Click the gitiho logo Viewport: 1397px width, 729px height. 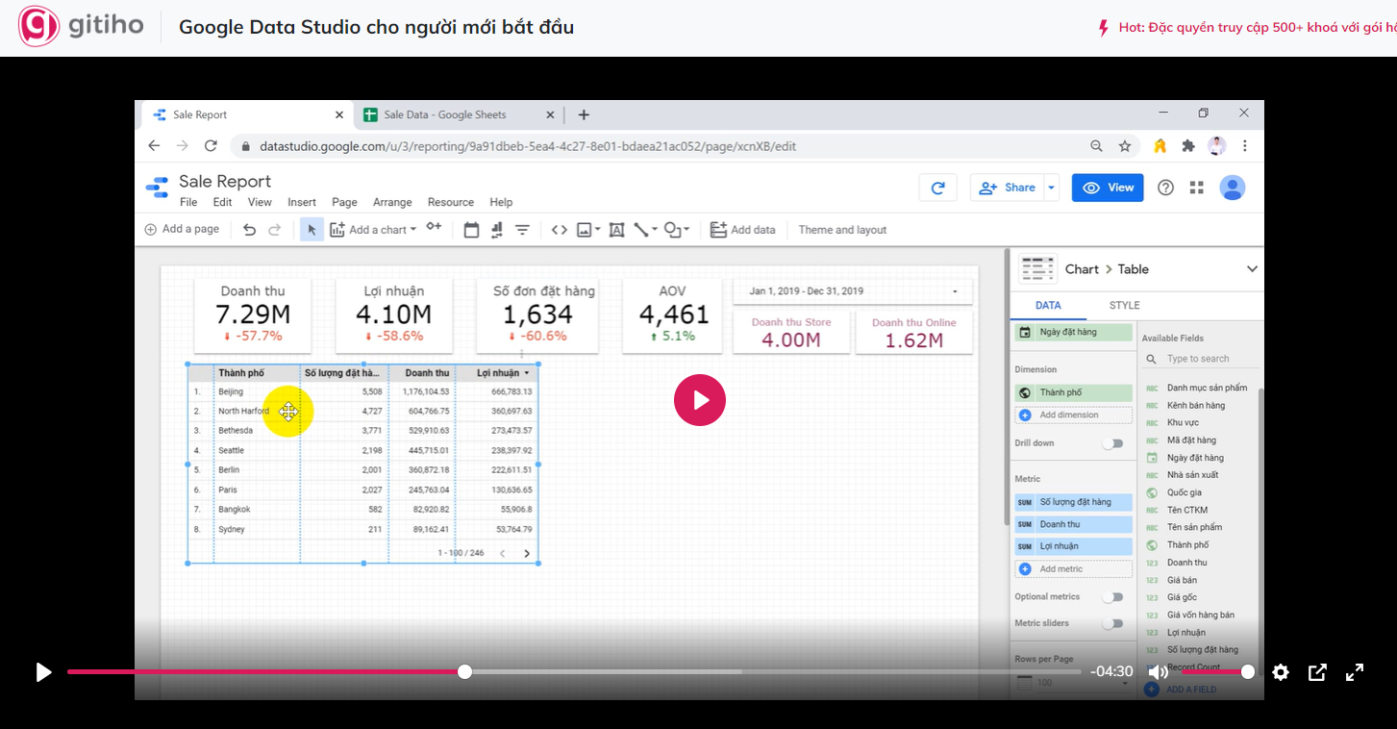pos(81,26)
